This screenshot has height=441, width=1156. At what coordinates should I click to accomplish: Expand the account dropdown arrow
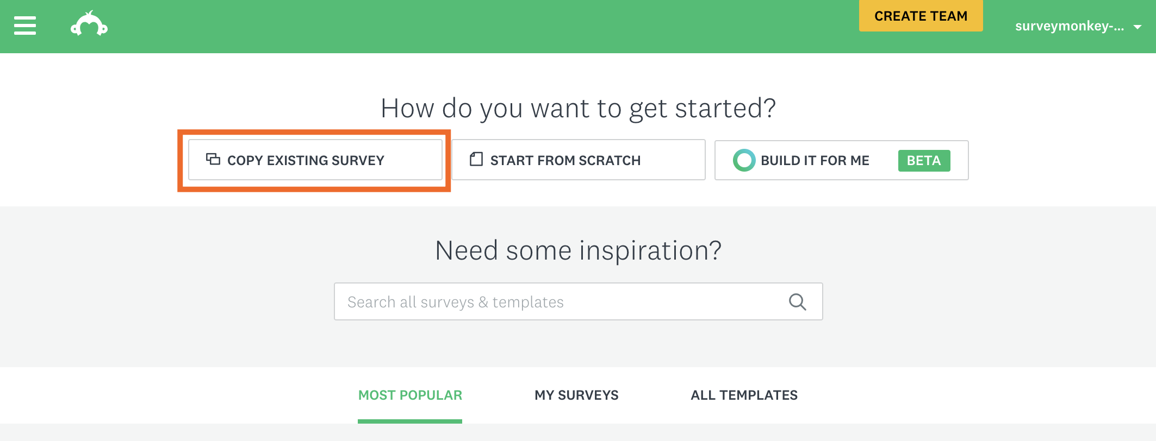click(x=1138, y=27)
